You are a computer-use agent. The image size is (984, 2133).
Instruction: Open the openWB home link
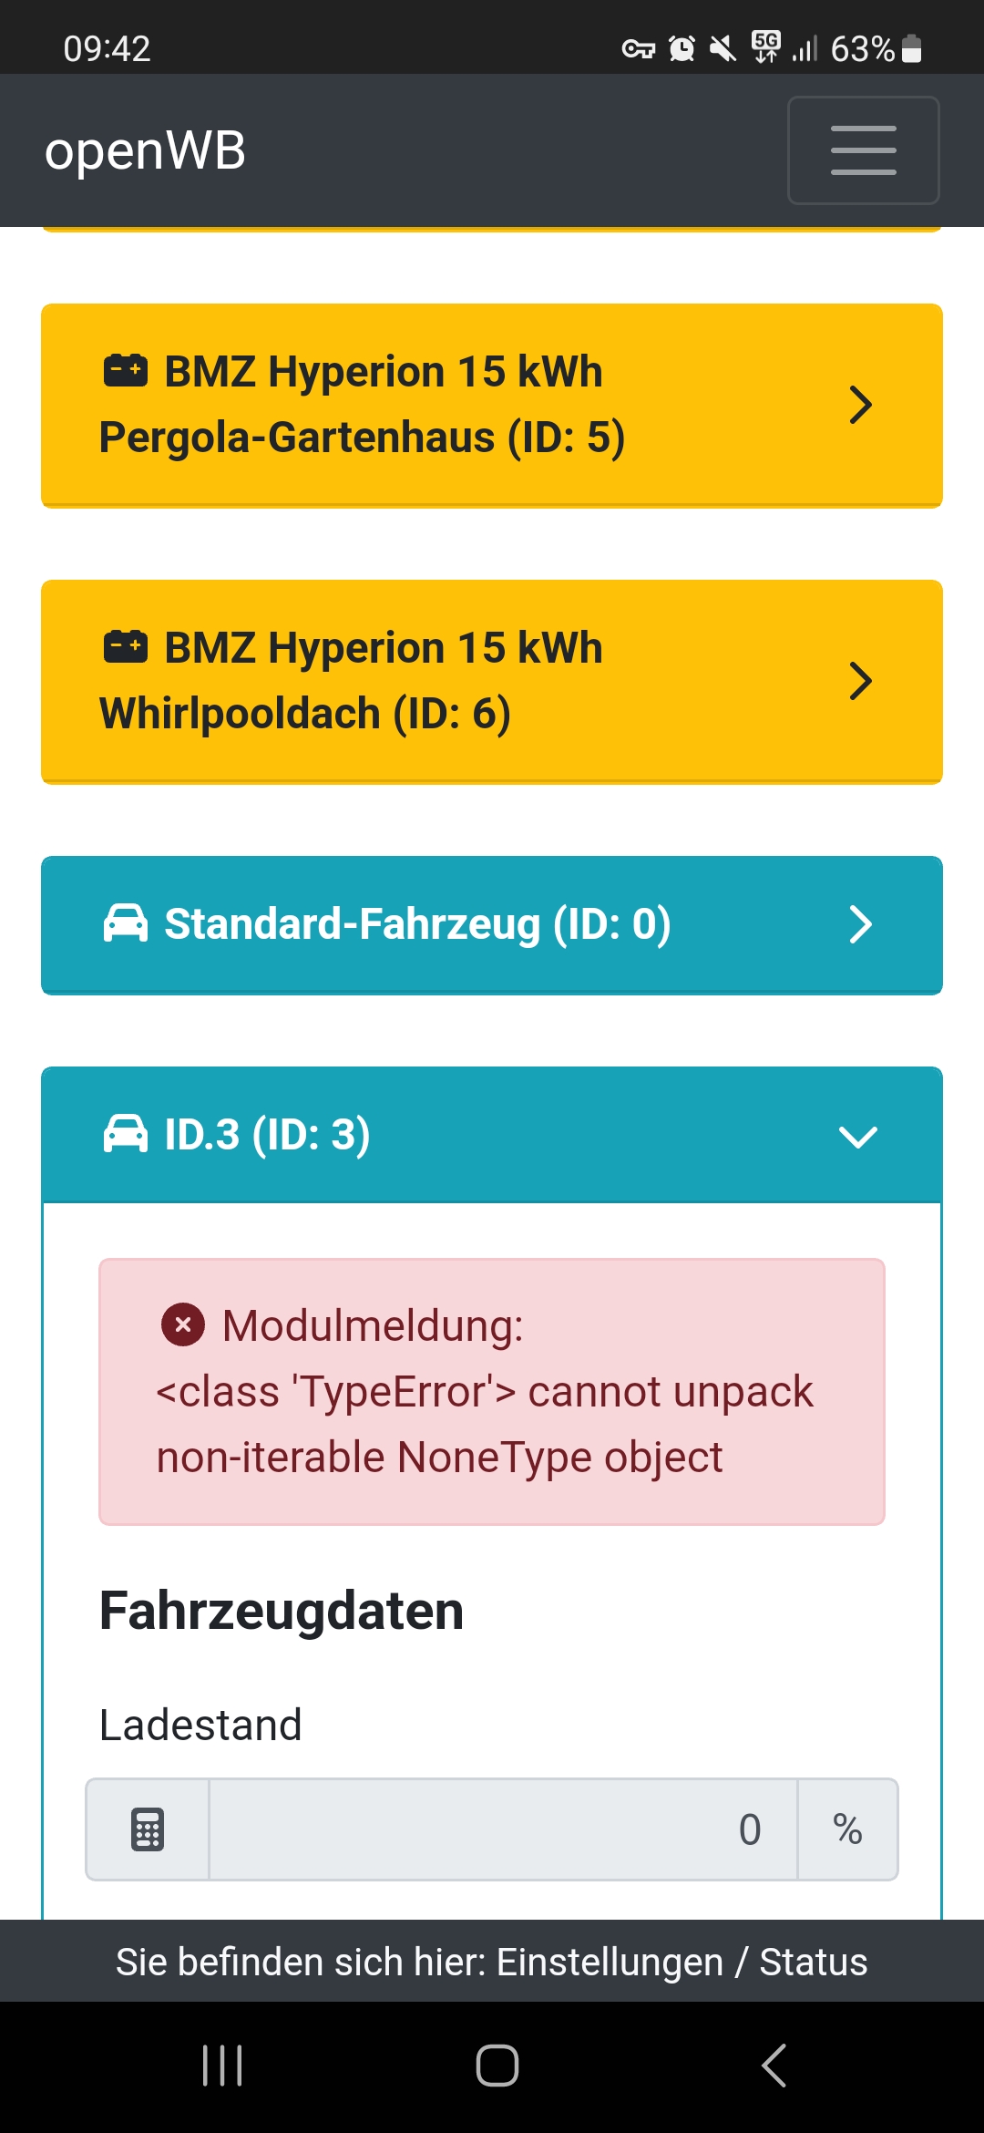coord(146,150)
